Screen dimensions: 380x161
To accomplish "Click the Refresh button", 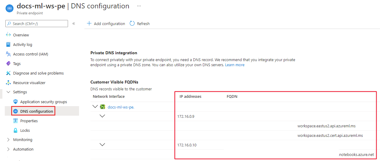I will click(x=140, y=24).
